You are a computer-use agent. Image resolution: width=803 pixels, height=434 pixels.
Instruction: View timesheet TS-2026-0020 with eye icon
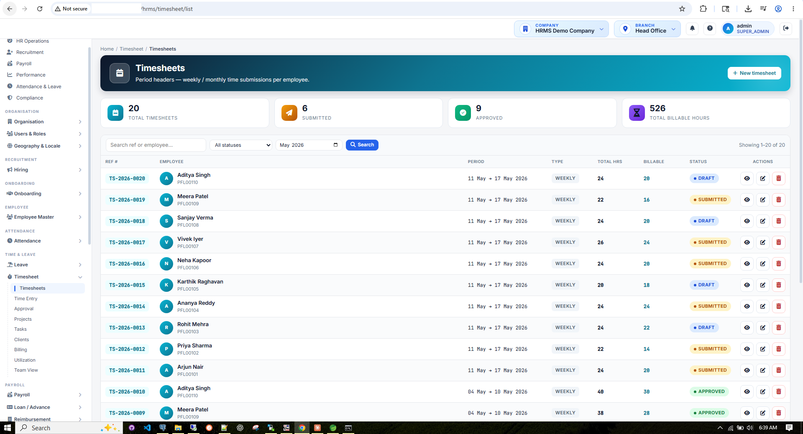point(747,179)
